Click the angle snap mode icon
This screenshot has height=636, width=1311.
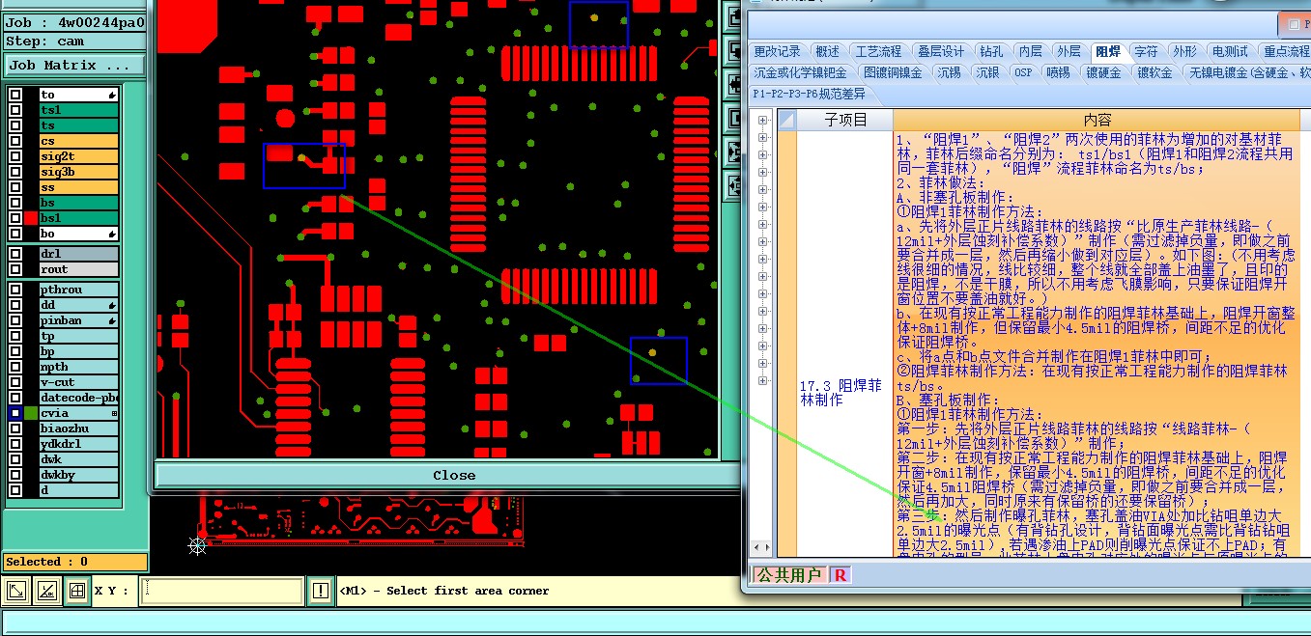coord(46,591)
